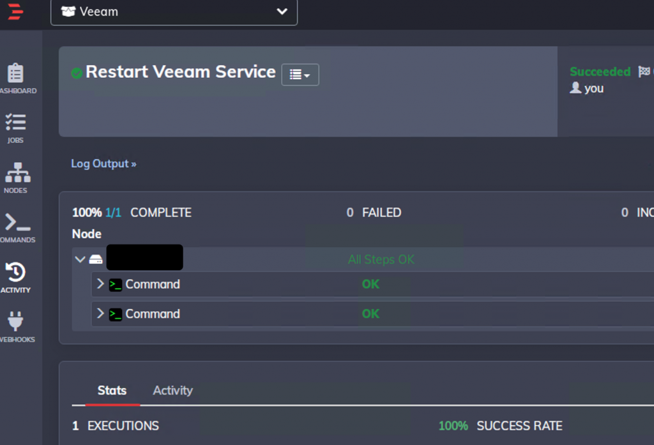Open the Webhooks sidebar item
The image size is (654, 445).
tap(17, 327)
